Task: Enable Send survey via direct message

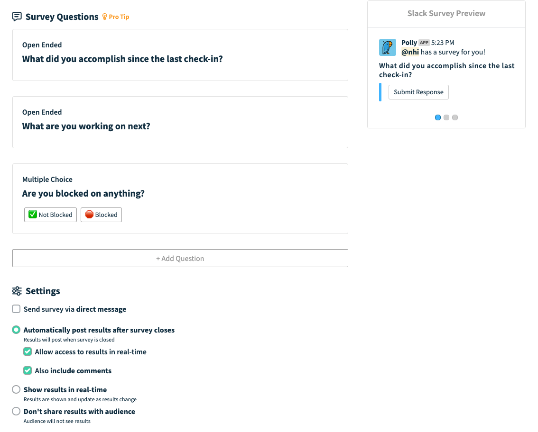Action: (x=16, y=309)
